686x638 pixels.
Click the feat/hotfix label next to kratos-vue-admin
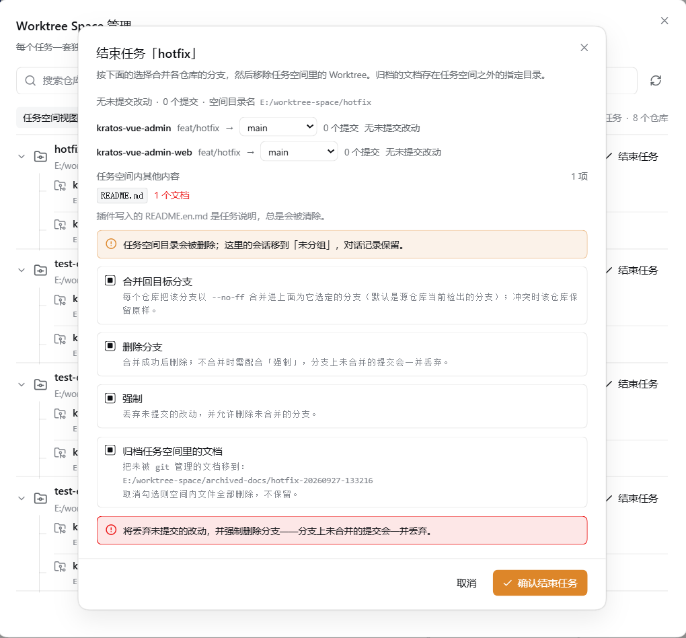coord(198,128)
